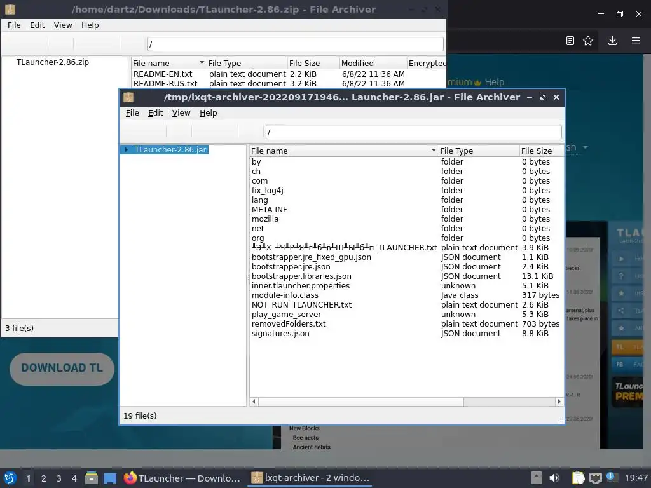Screen dimensions: 651x488
Task: Sort zip window by File Type column
Action: 247,63
